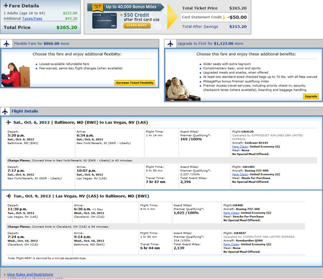Click Total Price $265.20 amount
The image size is (323, 279).
(67, 28)
